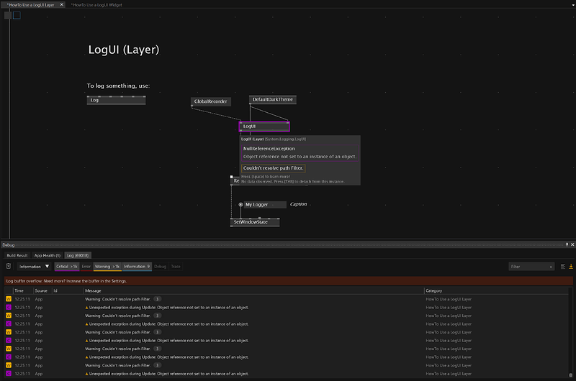Image resolution: width=576 pixels, height=381 pixels.
Task: Toggle the Error log filter
Action: pyautogui.click(x=86, y=267)
